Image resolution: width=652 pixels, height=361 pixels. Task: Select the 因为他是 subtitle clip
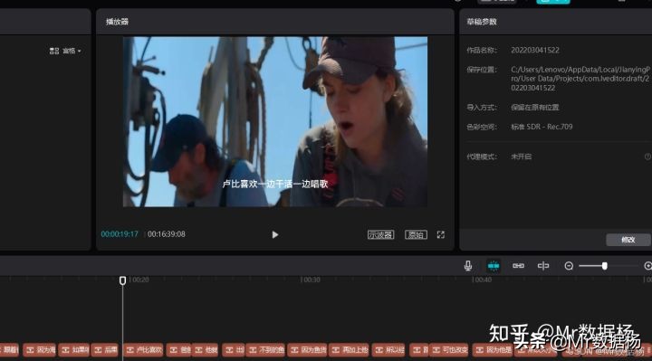493,350
